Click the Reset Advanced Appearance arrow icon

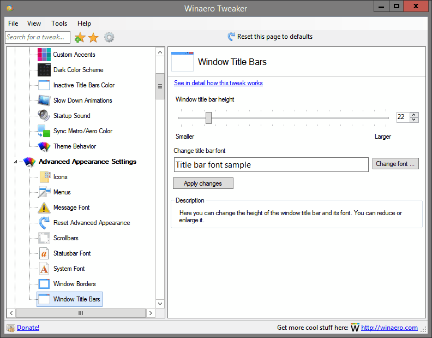click(44, 223)
